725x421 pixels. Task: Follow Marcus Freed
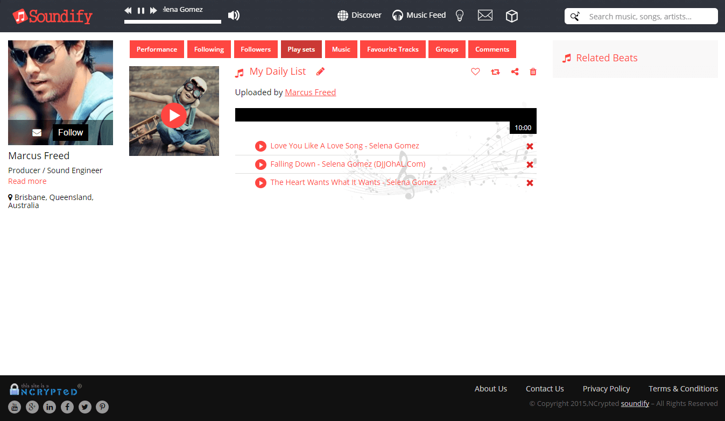pyautogui.click(x=71, y=132)
